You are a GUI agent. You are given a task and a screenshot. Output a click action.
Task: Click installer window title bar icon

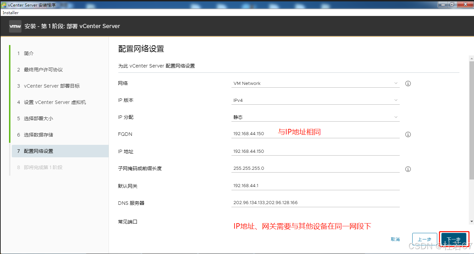point(4,5)
